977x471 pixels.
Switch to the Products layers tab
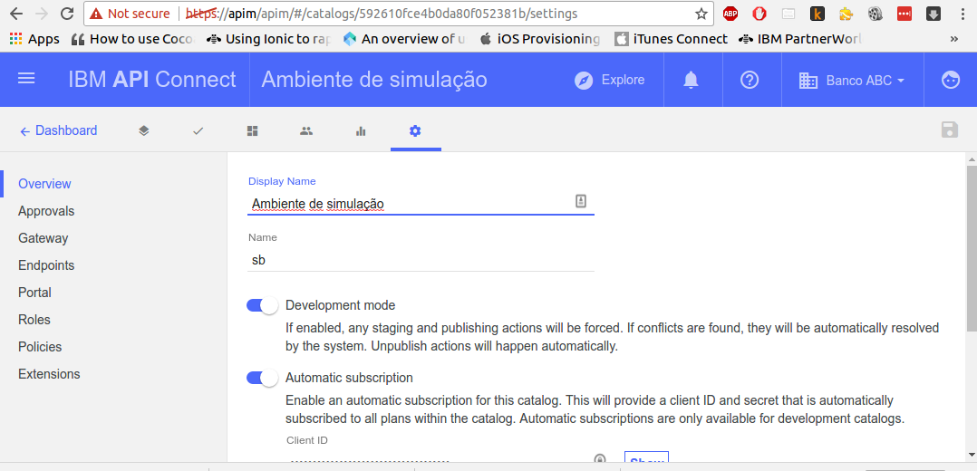pyautogui.click(x=144, y=130)
